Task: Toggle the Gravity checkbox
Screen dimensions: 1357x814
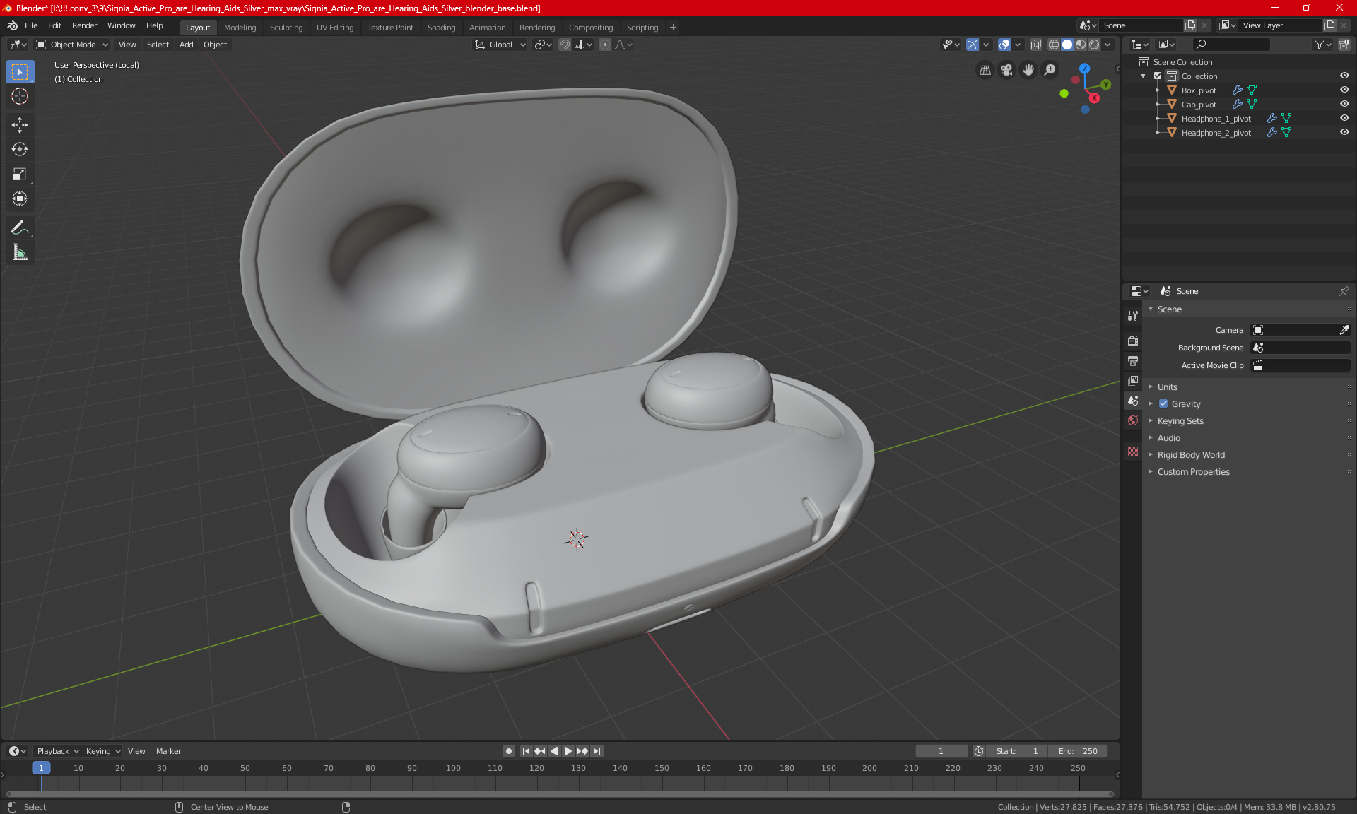Action: click(1163, 404)
